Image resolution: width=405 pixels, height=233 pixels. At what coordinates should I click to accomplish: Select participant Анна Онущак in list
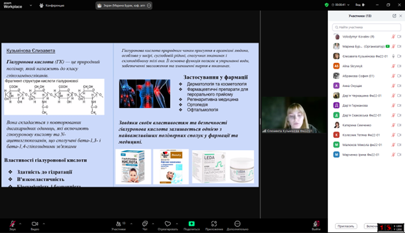click(367, 85)
